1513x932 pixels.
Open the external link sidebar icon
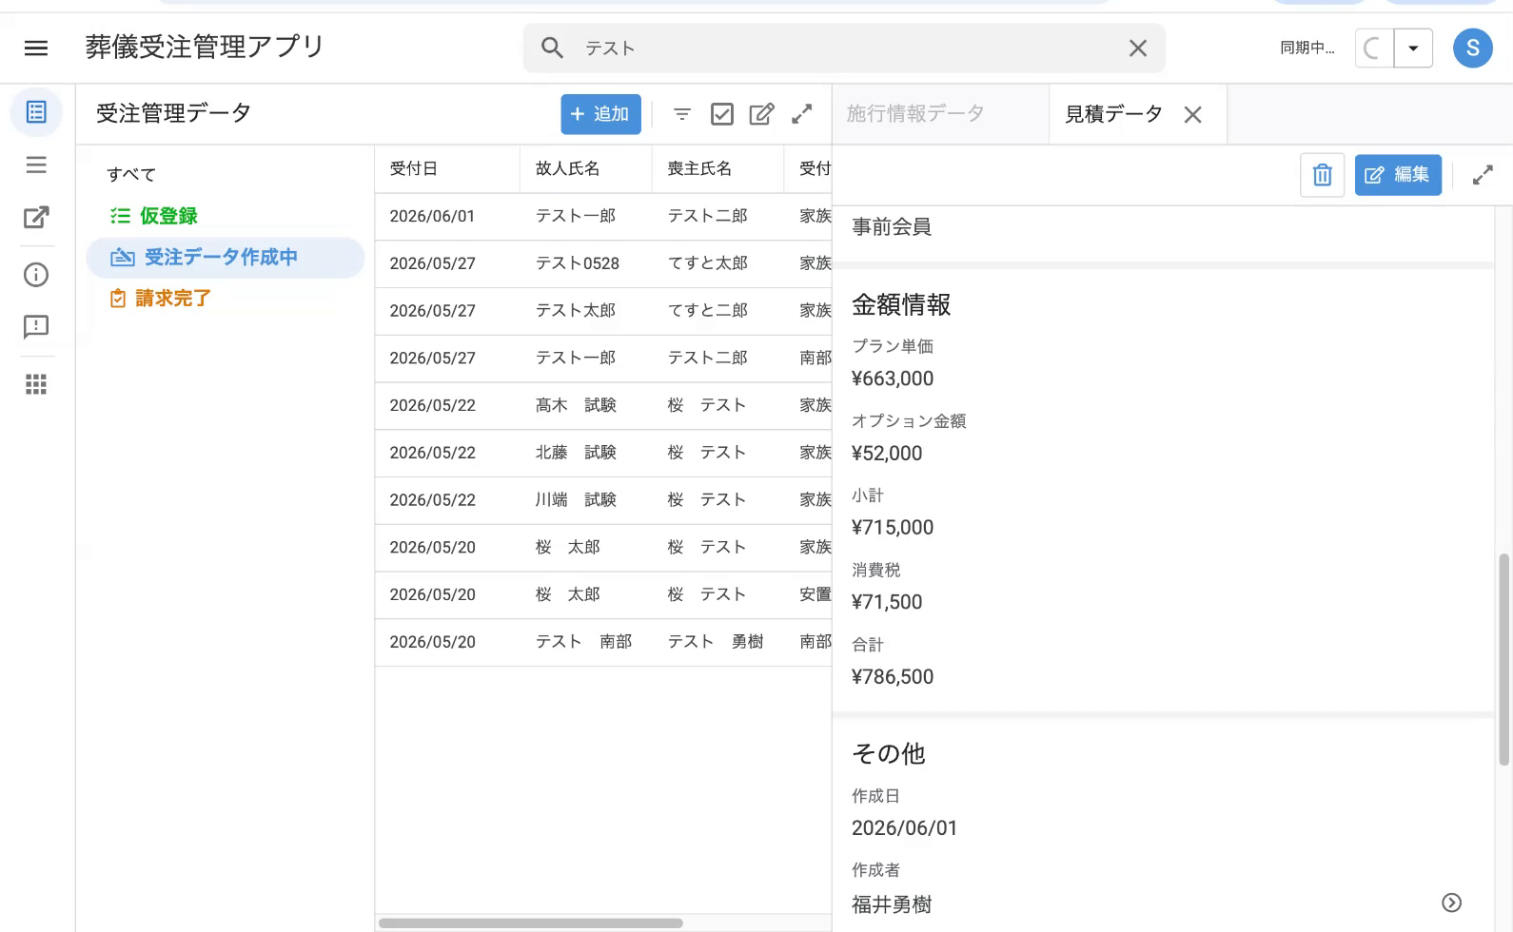(x=36, y=218)
